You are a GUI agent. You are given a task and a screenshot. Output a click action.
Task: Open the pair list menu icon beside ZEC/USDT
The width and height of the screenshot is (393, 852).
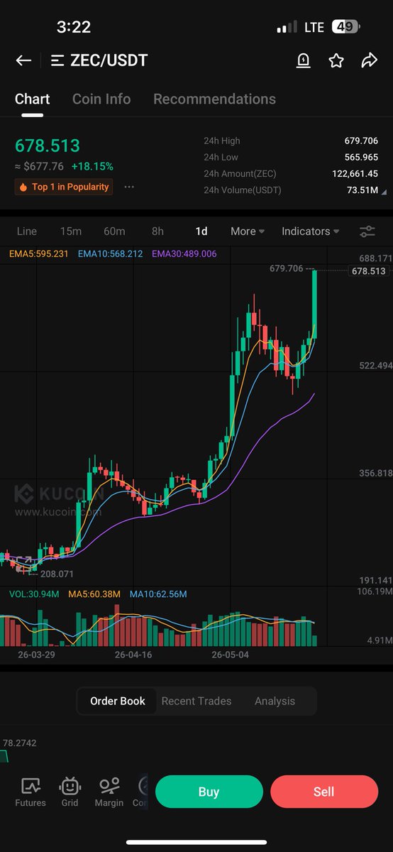click(x=57, y=61)
